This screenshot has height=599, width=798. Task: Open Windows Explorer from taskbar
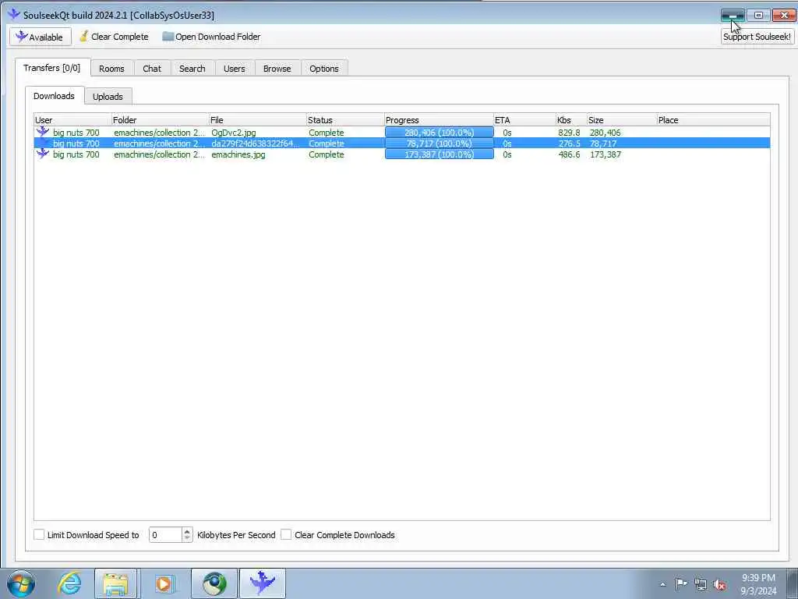pos(115,583)
